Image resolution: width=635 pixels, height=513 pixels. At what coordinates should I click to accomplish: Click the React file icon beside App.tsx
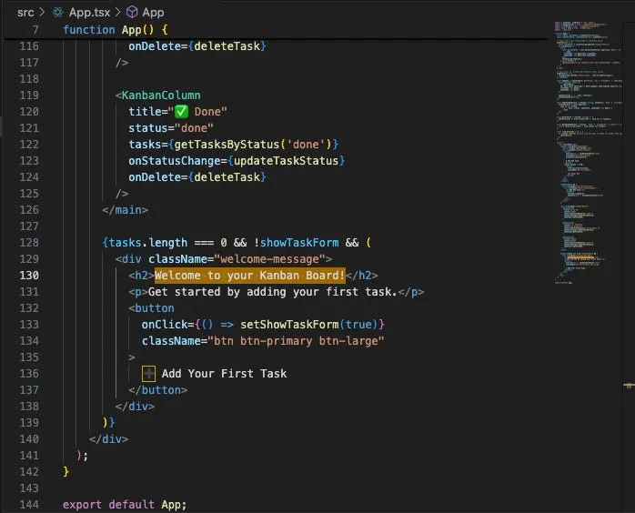(x=58, y=12)
